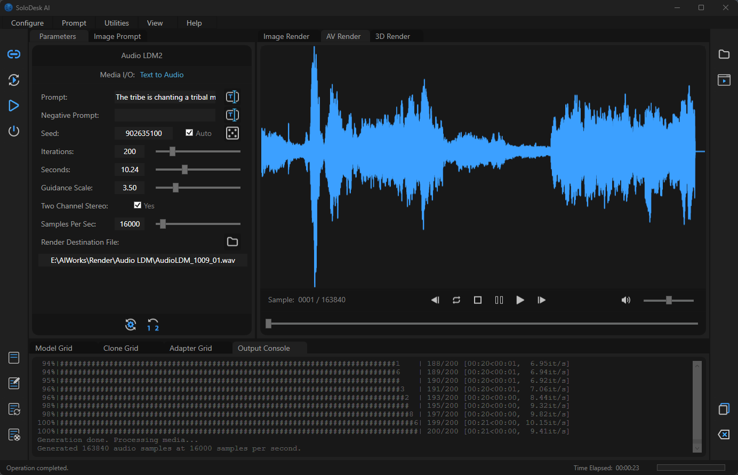Click the power icon in left sidebar
This screenshot has width=738, height=475.
pyautogui.click(x=14, y=131)
